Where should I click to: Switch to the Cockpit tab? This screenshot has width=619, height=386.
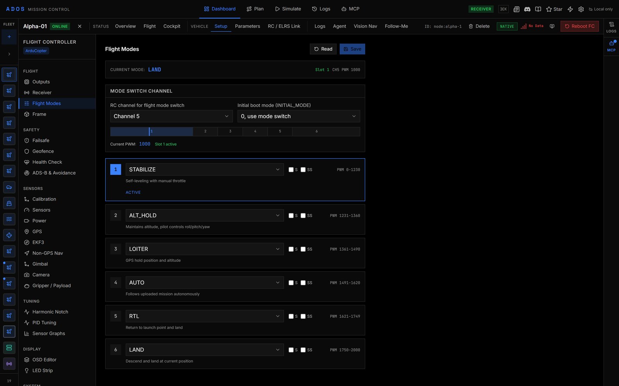pos(172,26)
